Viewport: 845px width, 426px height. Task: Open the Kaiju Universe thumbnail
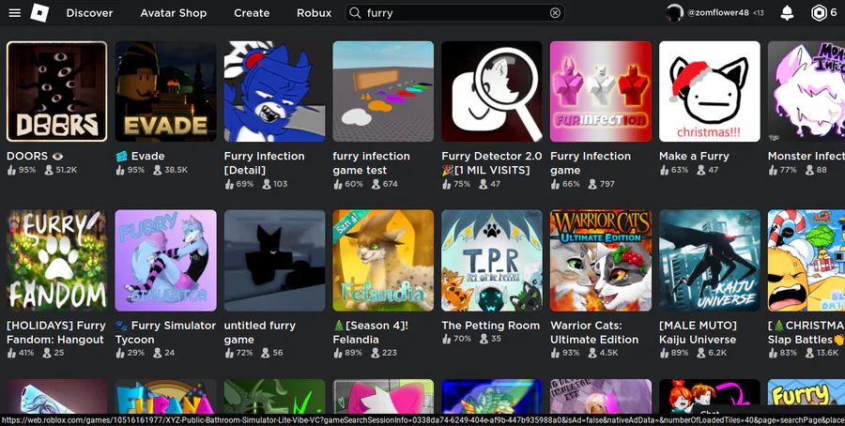click(710, 261)
